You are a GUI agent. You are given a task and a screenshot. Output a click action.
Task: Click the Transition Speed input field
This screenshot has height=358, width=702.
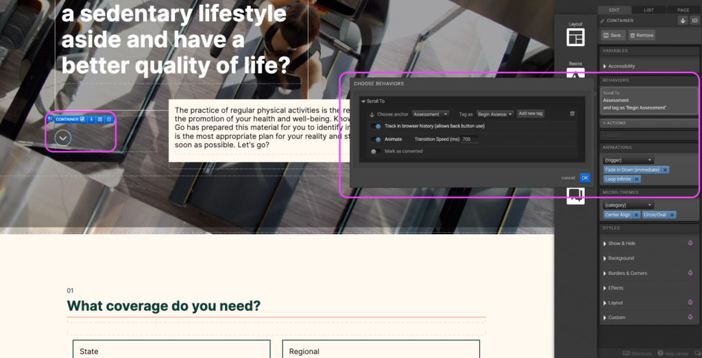pos(470,139)
